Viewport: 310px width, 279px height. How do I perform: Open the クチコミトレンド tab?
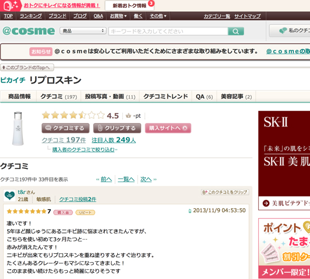(165, 97)
